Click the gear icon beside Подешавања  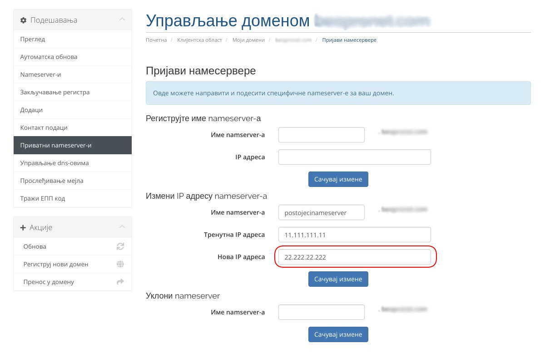click(x=24, y=20)
